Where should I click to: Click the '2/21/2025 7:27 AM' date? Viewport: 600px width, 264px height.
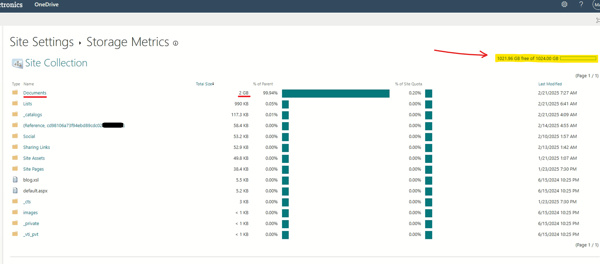pyautogui.click(x=557, y=93)
